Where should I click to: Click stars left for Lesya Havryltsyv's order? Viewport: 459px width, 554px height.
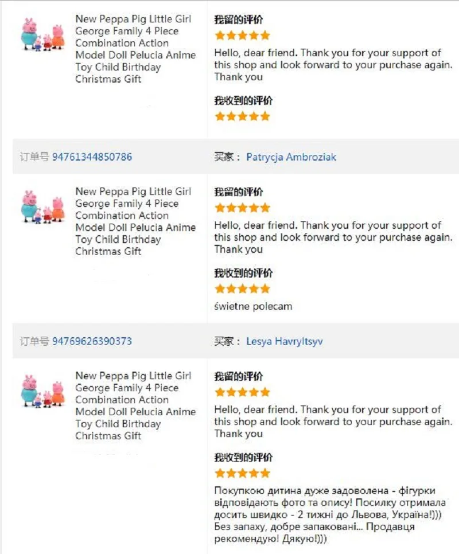click(242, 392)
